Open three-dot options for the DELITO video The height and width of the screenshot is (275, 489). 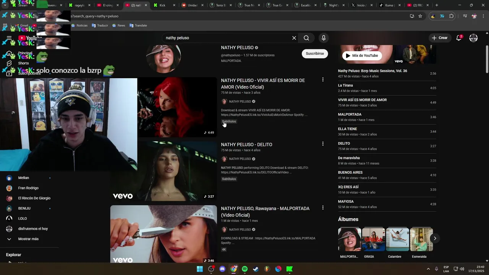pyautogui.click(x=323, y=144)
